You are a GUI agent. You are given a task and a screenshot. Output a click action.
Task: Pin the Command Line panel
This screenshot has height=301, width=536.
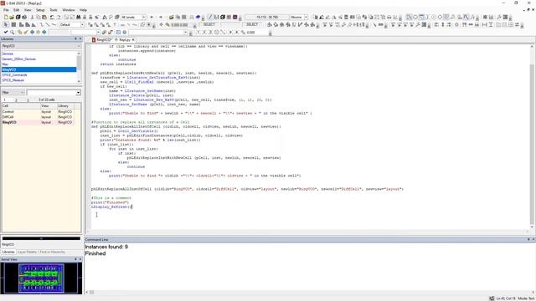(528, 240)
